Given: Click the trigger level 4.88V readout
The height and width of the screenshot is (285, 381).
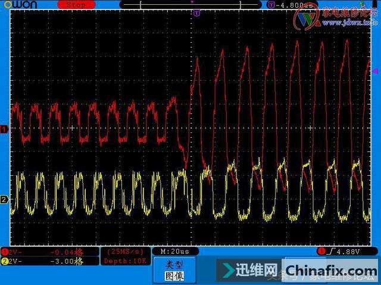Looking at the screenshot, I should 345,252.
